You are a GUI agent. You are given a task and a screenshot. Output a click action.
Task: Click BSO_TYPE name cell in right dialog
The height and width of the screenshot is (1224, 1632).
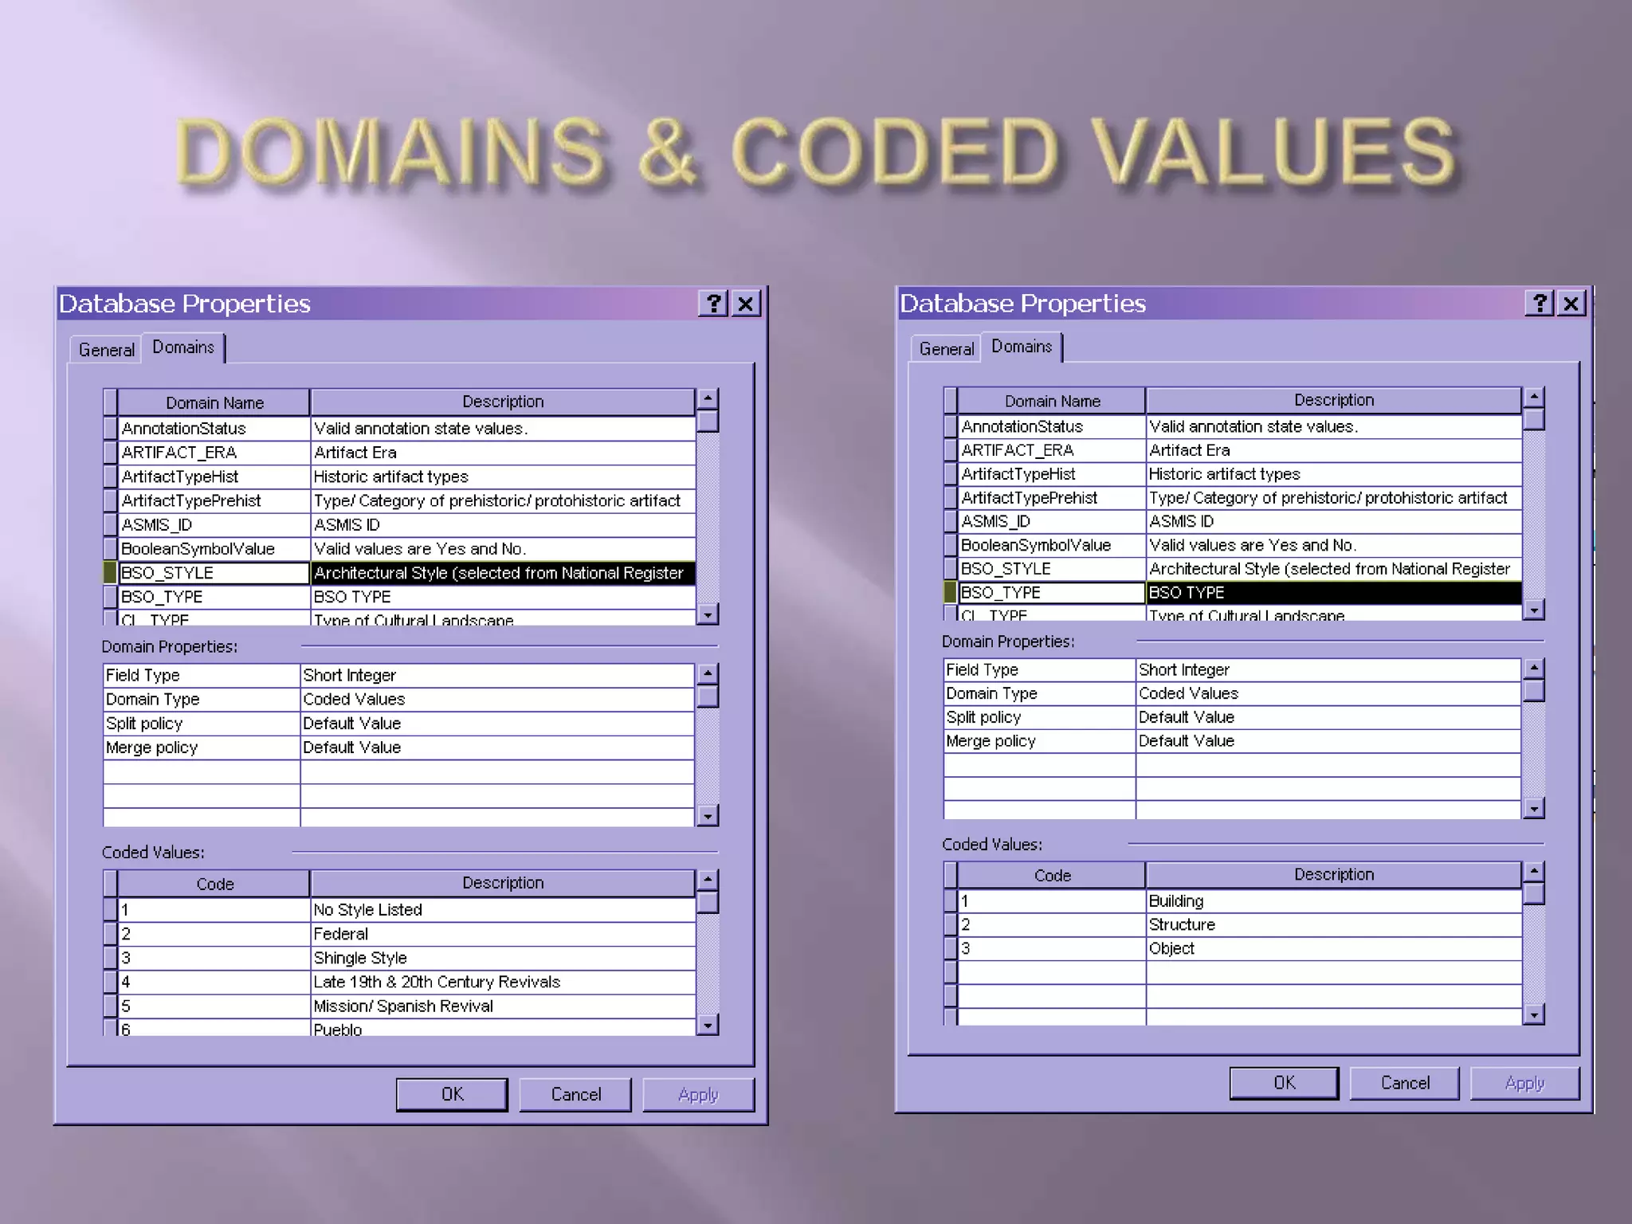pyautogui.click(x=1051, y=592)
